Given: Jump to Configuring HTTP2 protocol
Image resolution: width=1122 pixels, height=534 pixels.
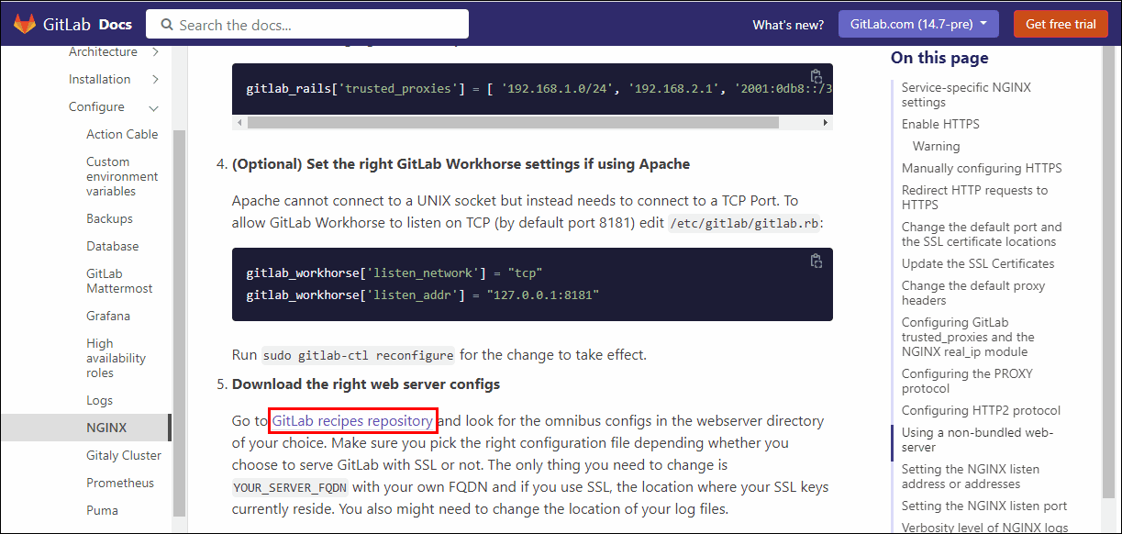Looking at the screenshot, I should 981,410.
